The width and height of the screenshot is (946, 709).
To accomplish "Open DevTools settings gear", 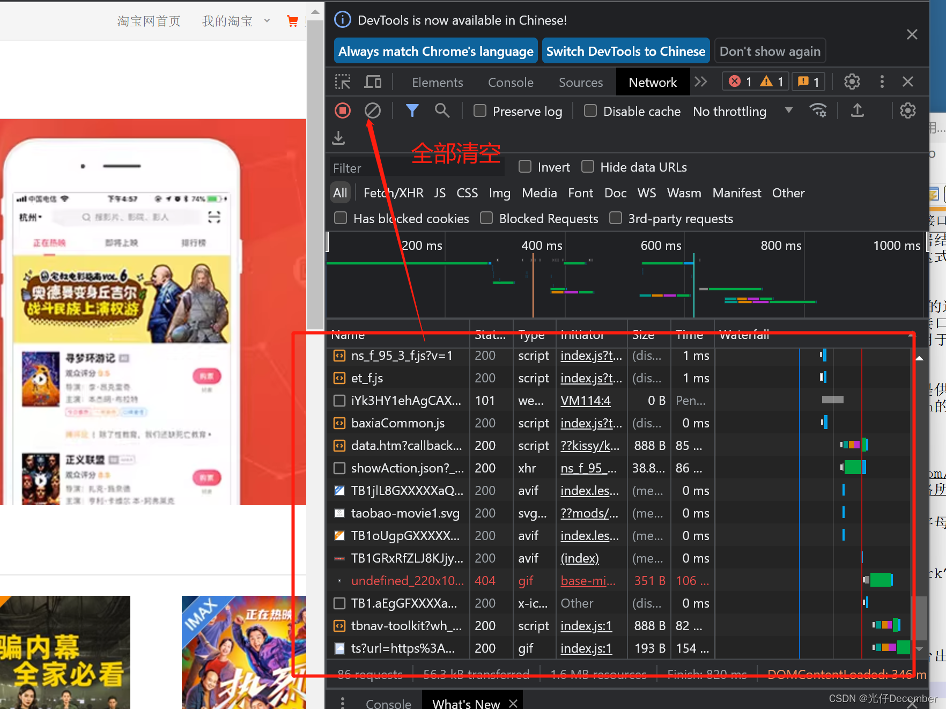I will click(x=852, y=82).
